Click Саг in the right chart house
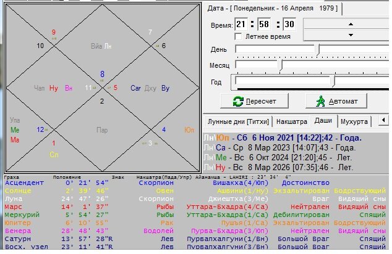 click(135, 88)
